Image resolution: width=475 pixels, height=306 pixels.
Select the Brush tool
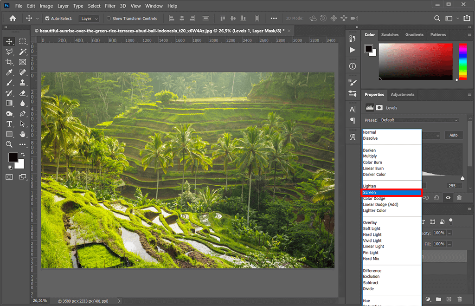click(9, 83)
